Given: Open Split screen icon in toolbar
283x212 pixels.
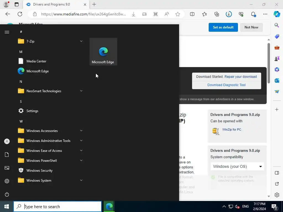Looking at the screenshot, I should (192, 14).
